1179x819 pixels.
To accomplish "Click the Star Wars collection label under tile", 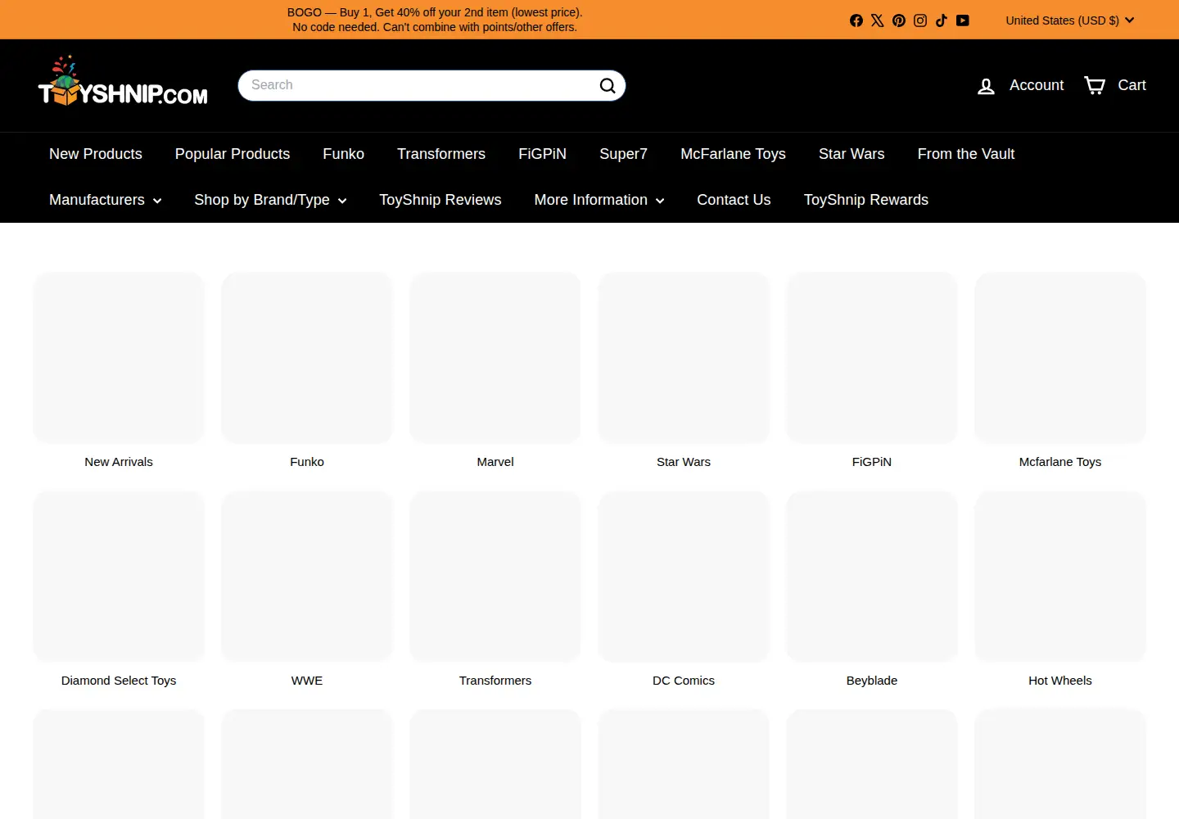I will pos(684,462).
